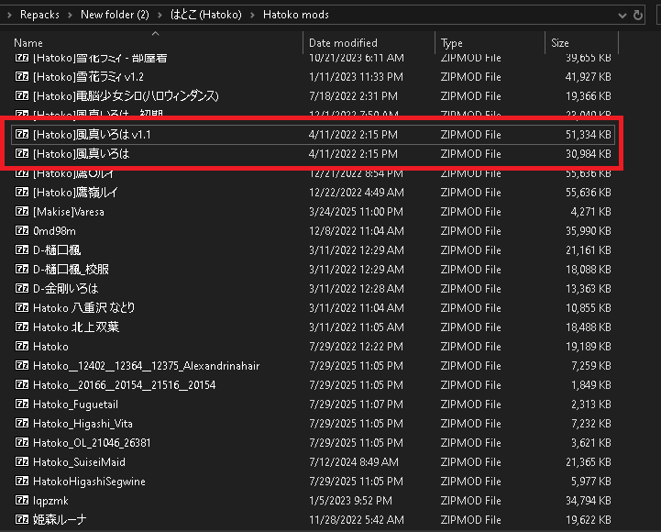Click the file icon for 姫森ルーナ

(x=22, y=520)
